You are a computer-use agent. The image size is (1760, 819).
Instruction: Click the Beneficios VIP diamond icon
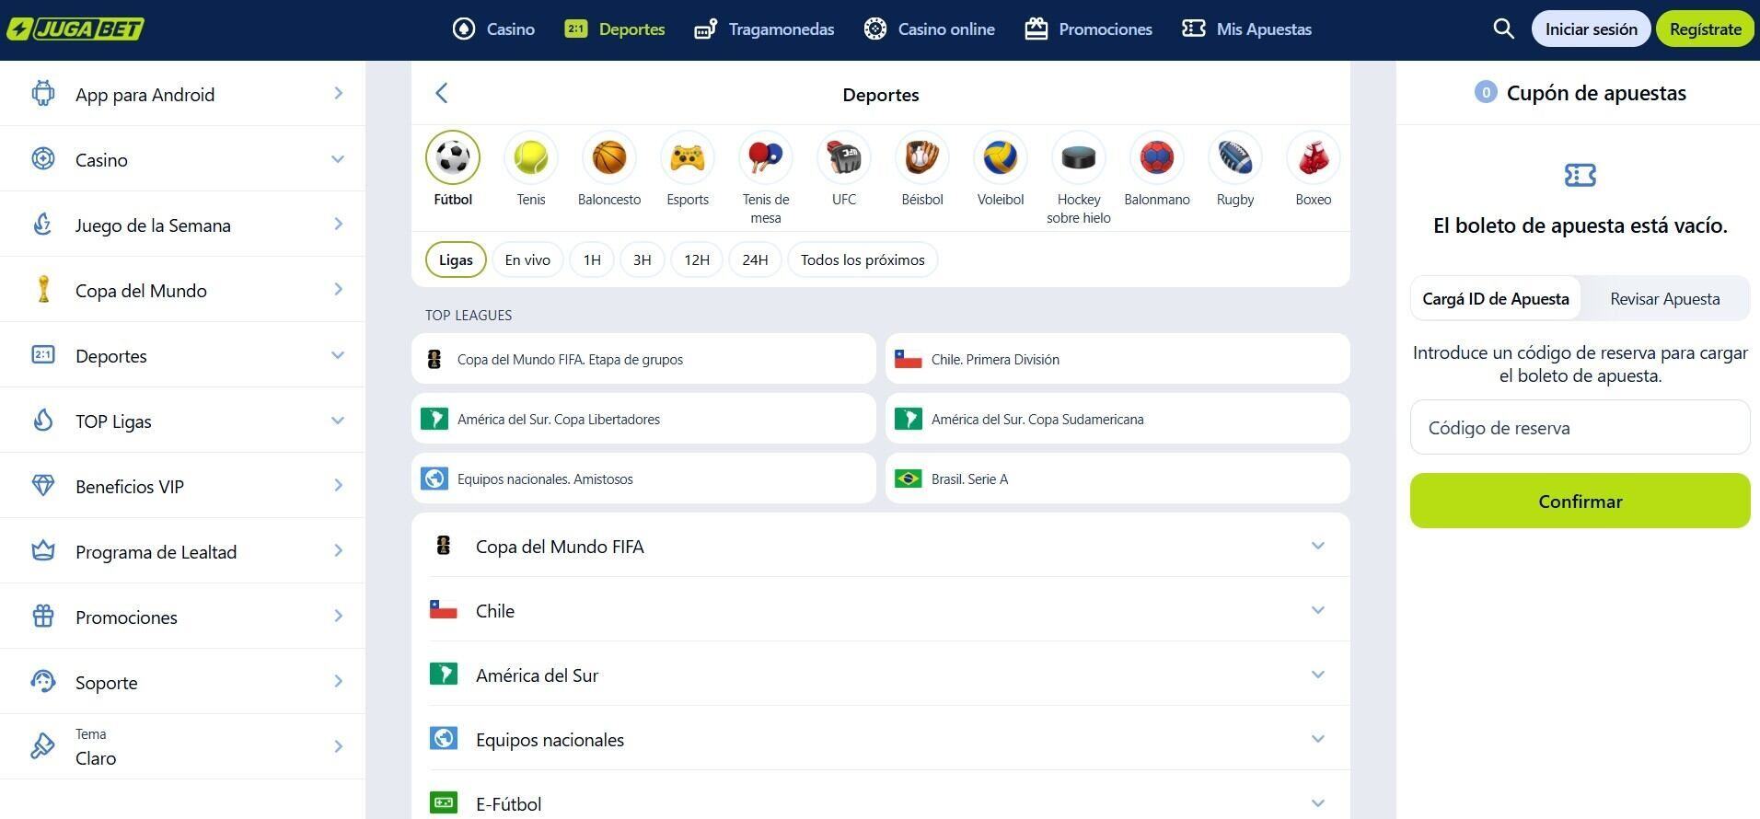43,486
